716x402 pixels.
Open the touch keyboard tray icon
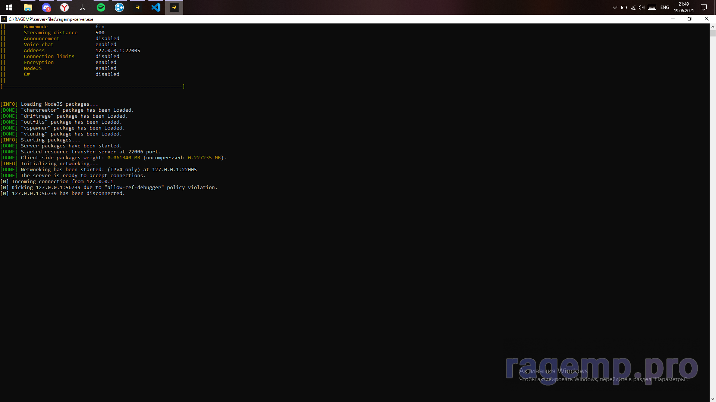coord(652,7)
